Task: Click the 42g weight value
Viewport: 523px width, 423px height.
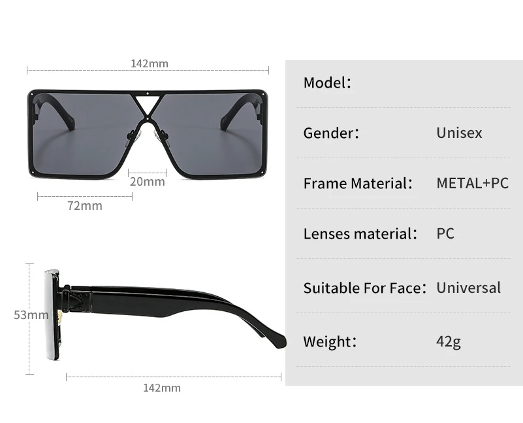Action: coord(449,341)
